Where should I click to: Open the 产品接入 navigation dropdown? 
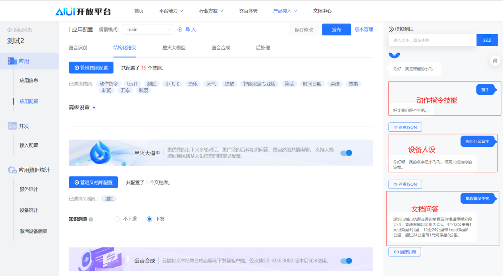tap(284, 11)
